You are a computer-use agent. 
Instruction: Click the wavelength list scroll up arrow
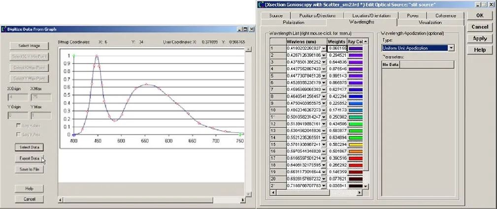pos(365,41)
